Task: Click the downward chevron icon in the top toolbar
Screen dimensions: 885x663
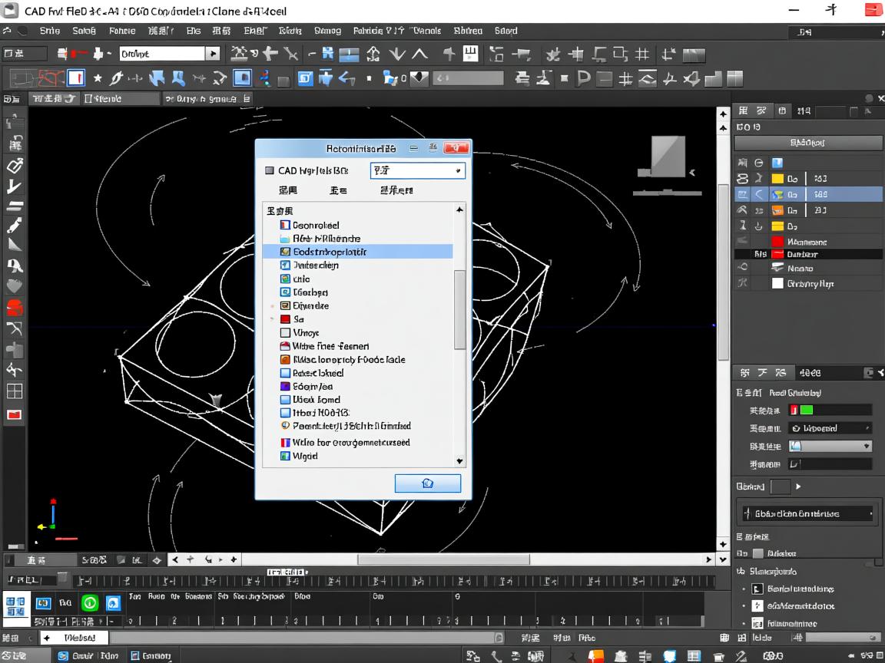Action: pyautogui.click(x=397, y=54)
